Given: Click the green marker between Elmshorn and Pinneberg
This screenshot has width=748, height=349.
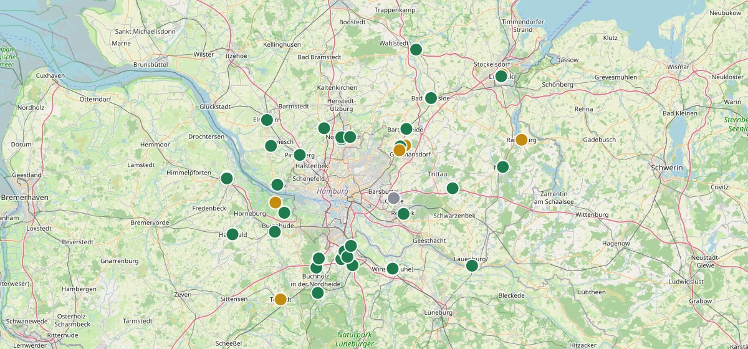Looking at the screenshot, I should click(271, 146).
